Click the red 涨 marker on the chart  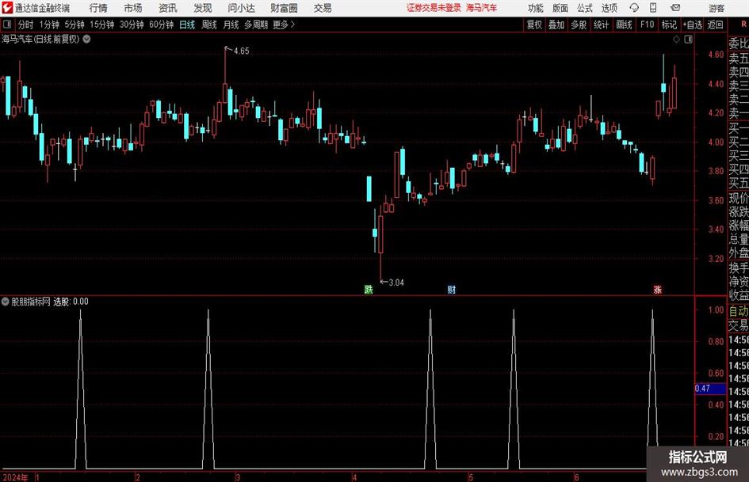click(657, 289)
